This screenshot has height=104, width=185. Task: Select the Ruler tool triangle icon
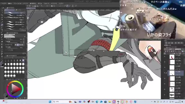click(x=2, y=54)
